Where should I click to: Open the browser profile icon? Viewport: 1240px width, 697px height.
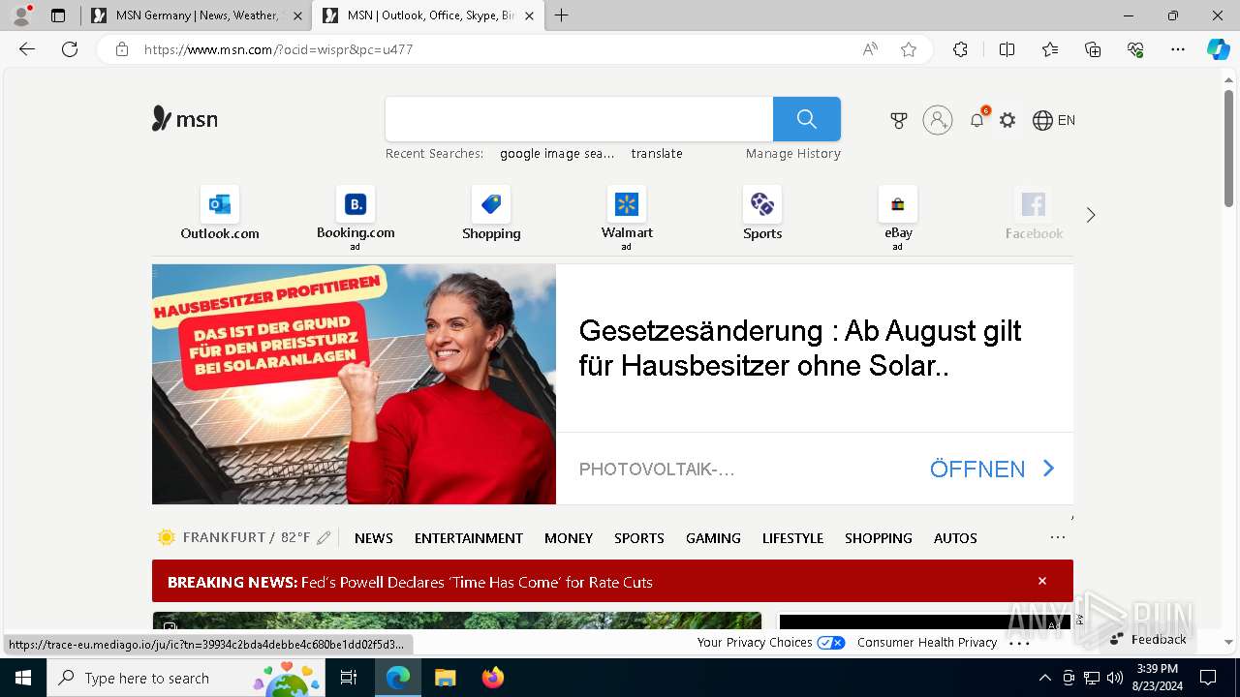[x=21, y=15]
